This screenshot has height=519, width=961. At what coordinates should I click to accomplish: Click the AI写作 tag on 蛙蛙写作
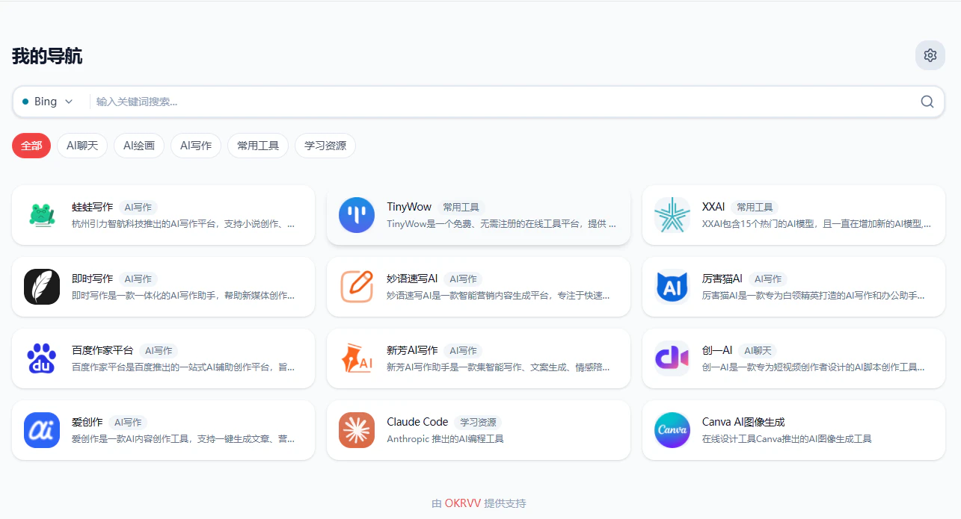(x=138, y=208)
